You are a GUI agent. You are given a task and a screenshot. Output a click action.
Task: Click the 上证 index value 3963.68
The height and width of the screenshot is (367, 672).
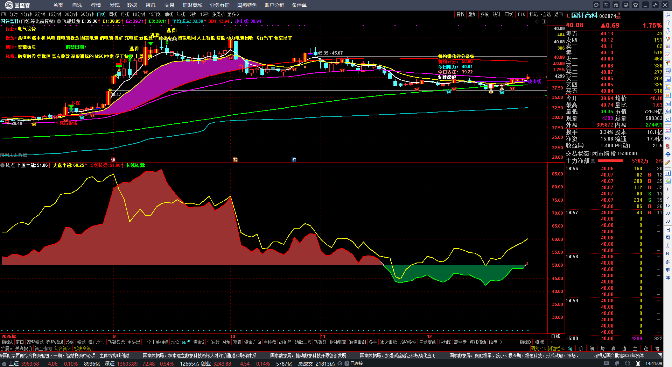point(30,364)
